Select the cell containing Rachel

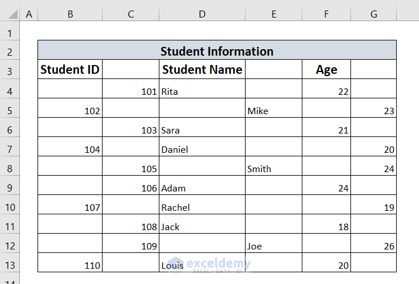coord(202,207)
